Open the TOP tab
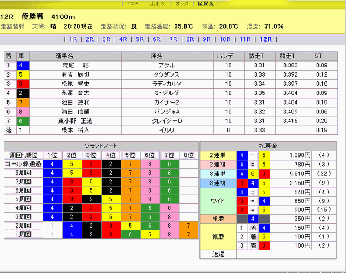Image resolution: width=346 pixels, height=273 pixels. 133,4
